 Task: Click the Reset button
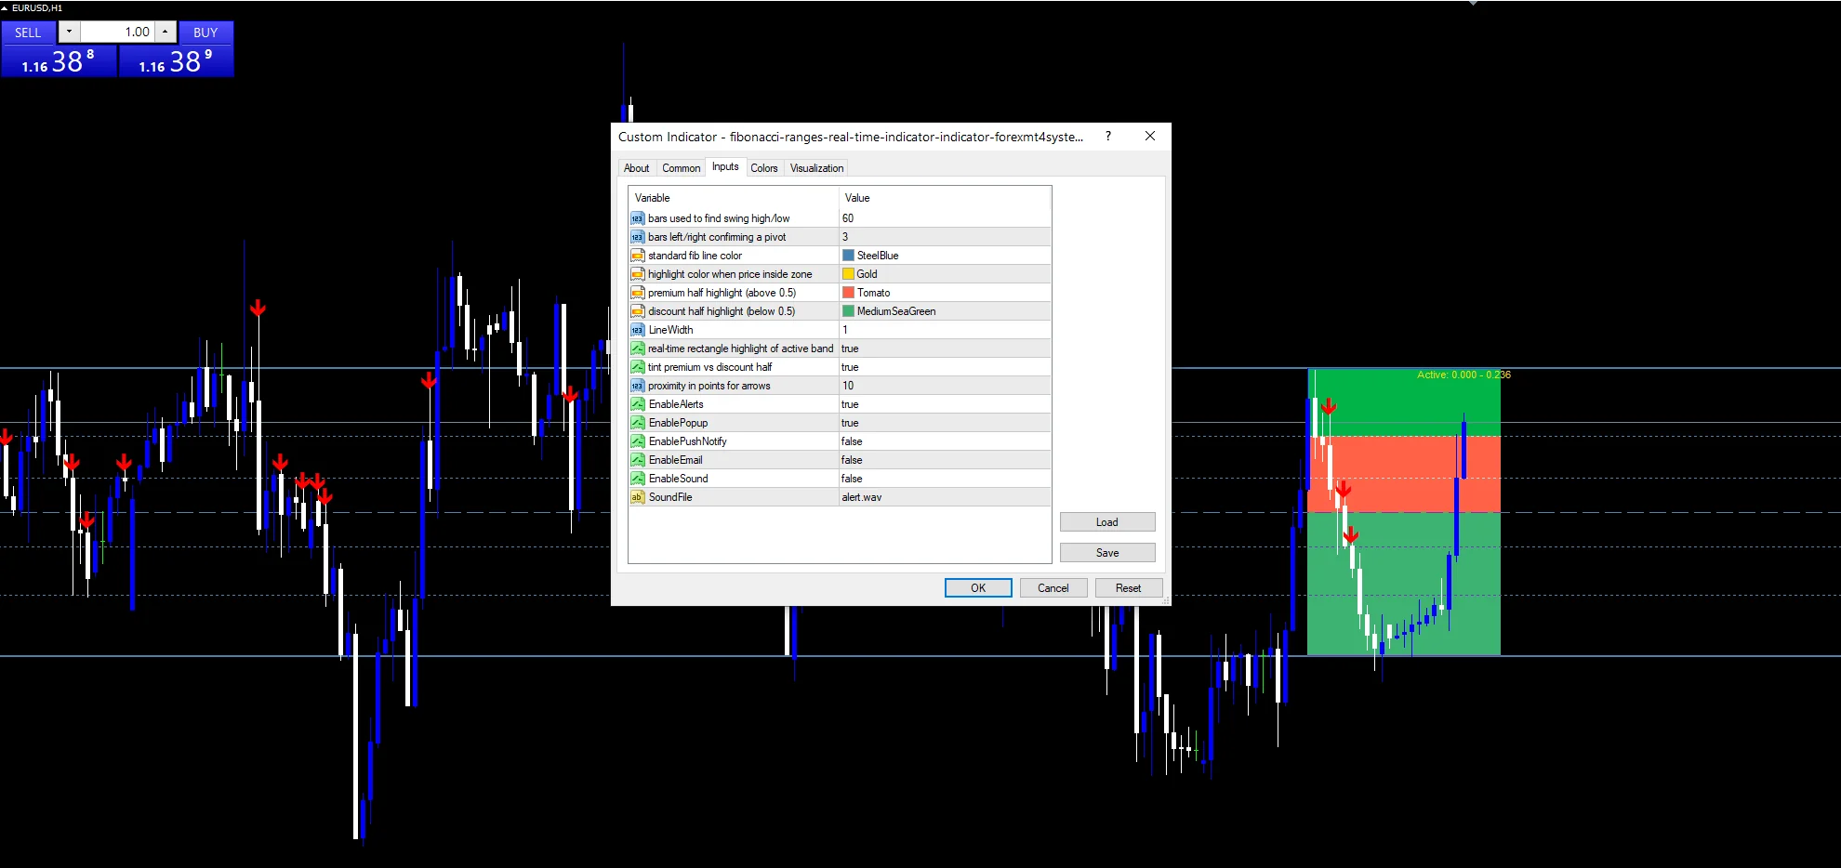(x=1129, y=588)
